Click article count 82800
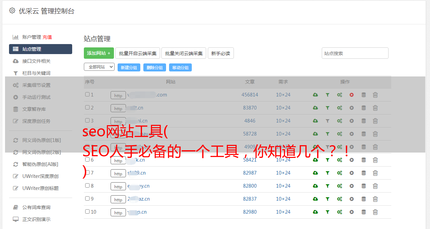The height and width of the screenshot is (229, 430). tap(250, 186)
